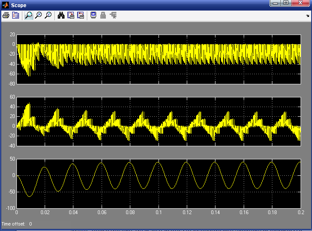Viewport: 312px width, 231px height.
Task: Click the '0.06' time axis label
Action: click(102, 212)
